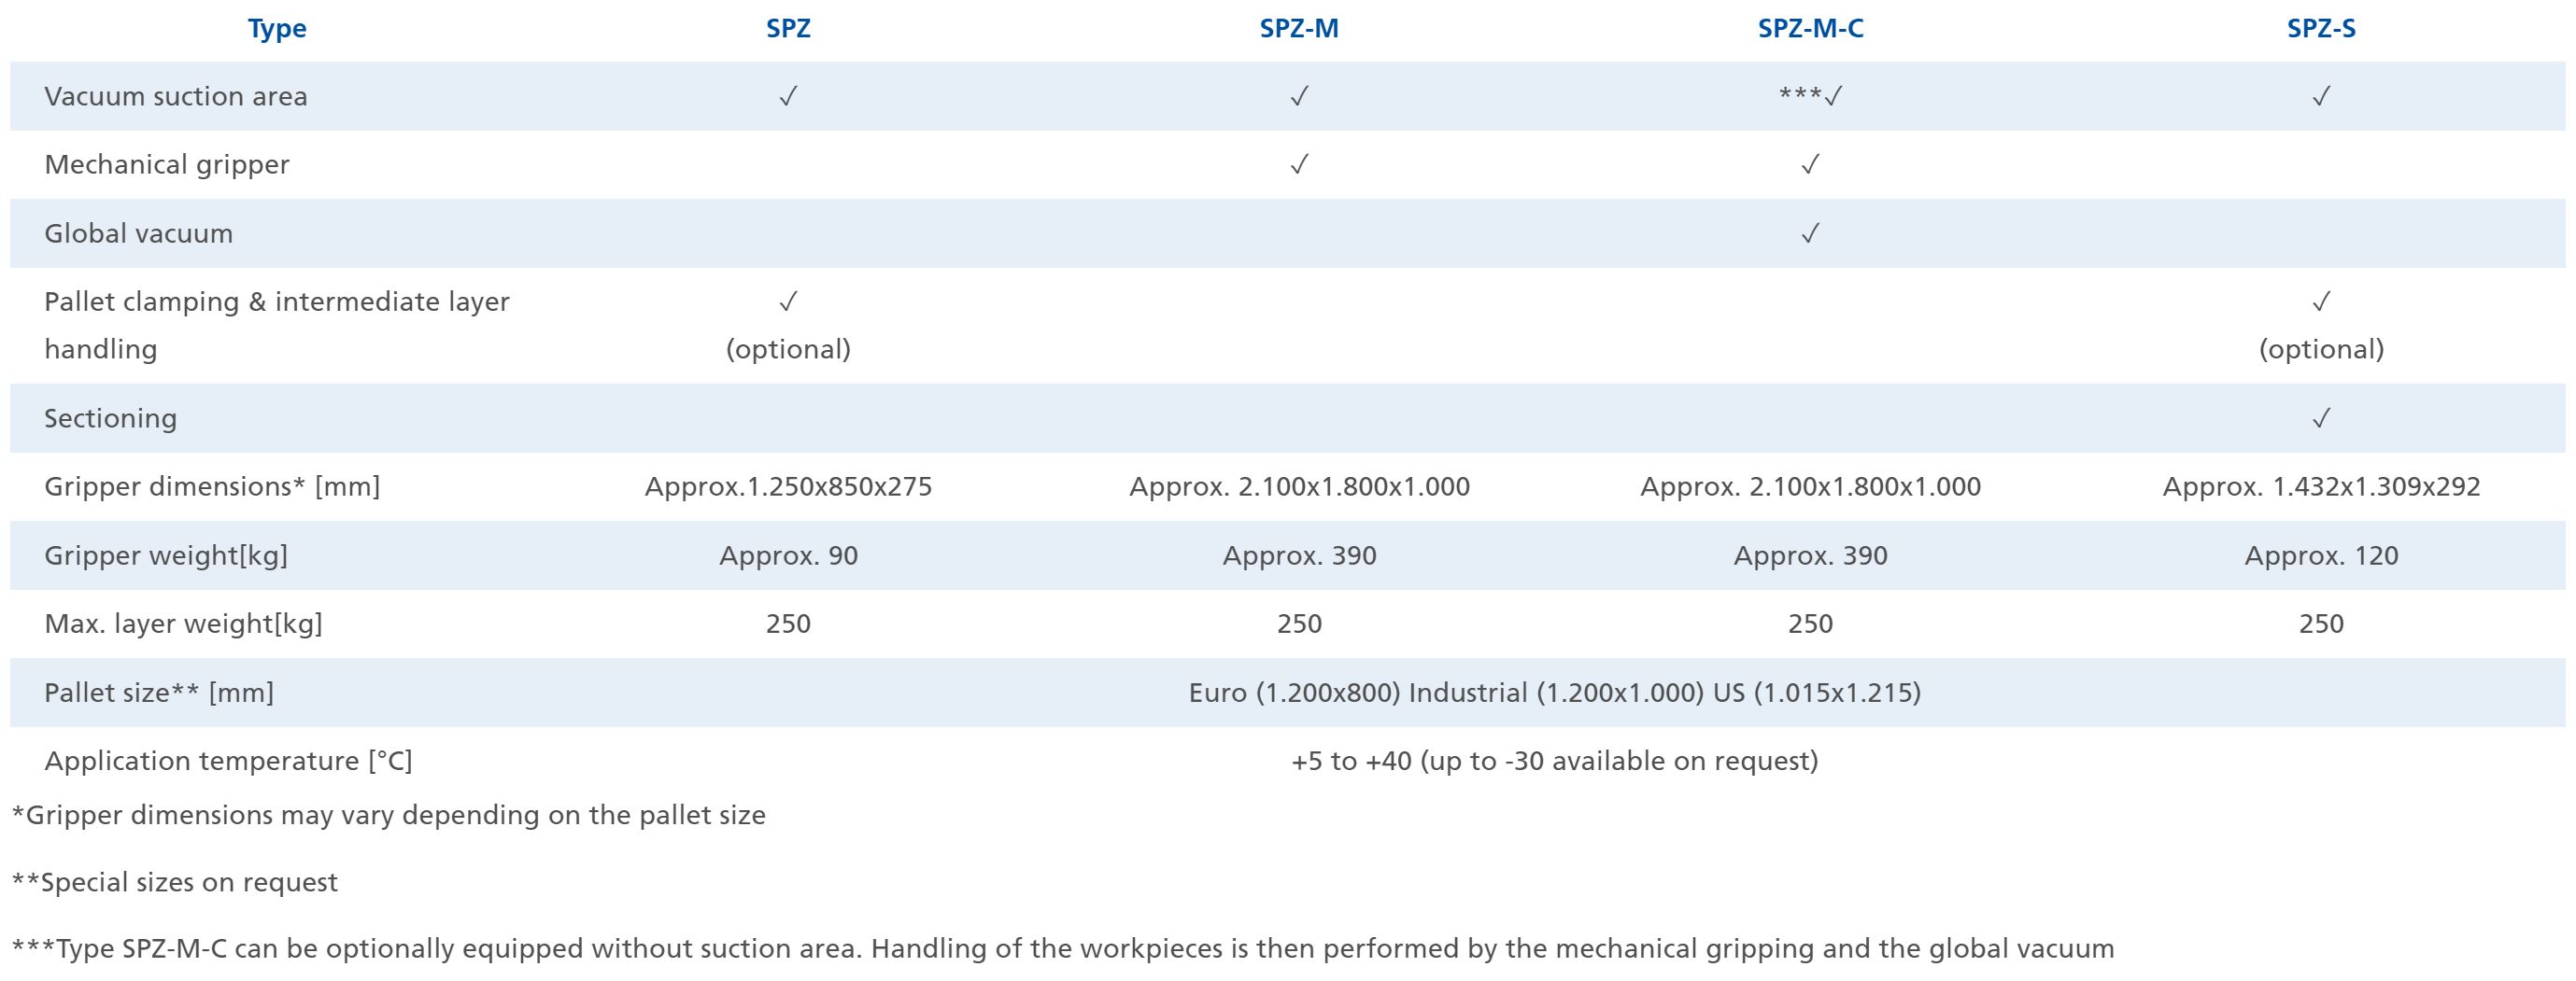Click the "Type" column header
This screenshot has width=2576, height=981.
coord(277,29)
